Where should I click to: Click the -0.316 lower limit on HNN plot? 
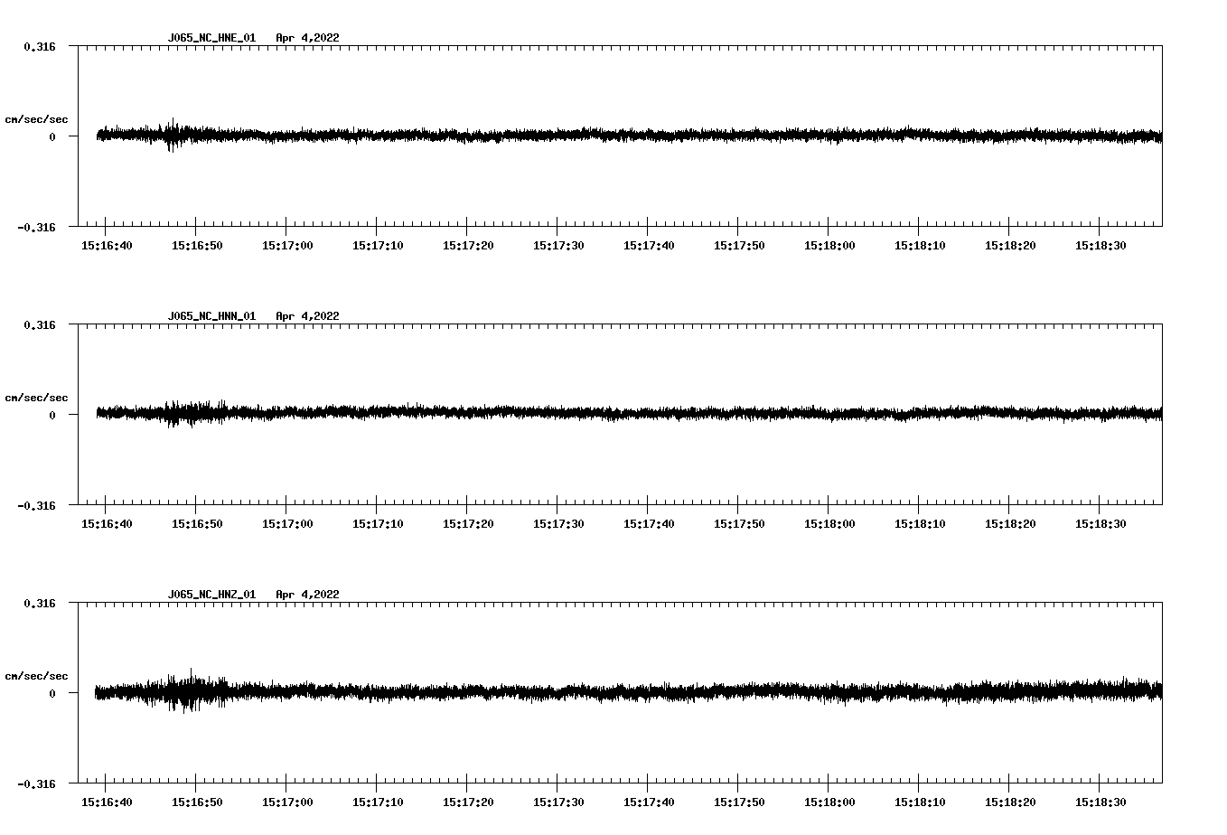coord(37,505)
